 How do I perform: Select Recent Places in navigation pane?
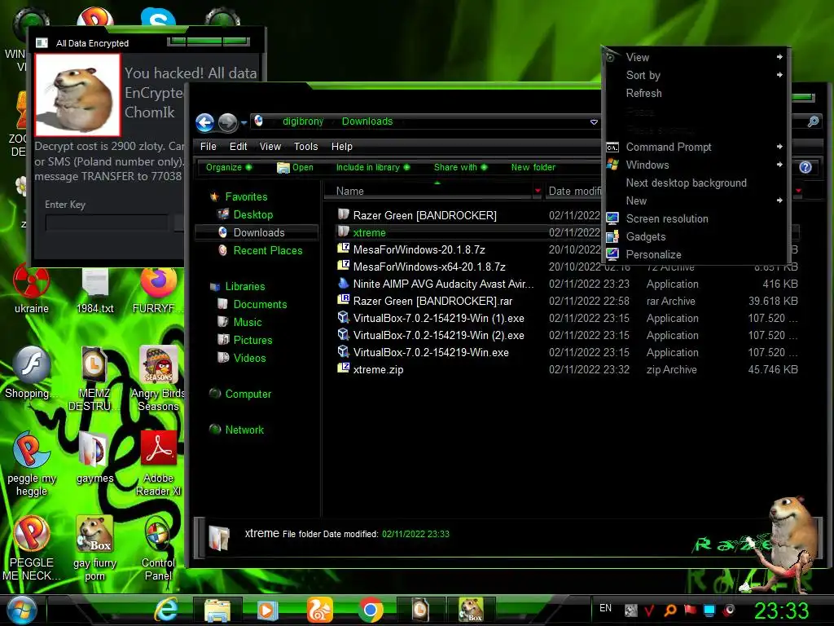click(267, 250)
